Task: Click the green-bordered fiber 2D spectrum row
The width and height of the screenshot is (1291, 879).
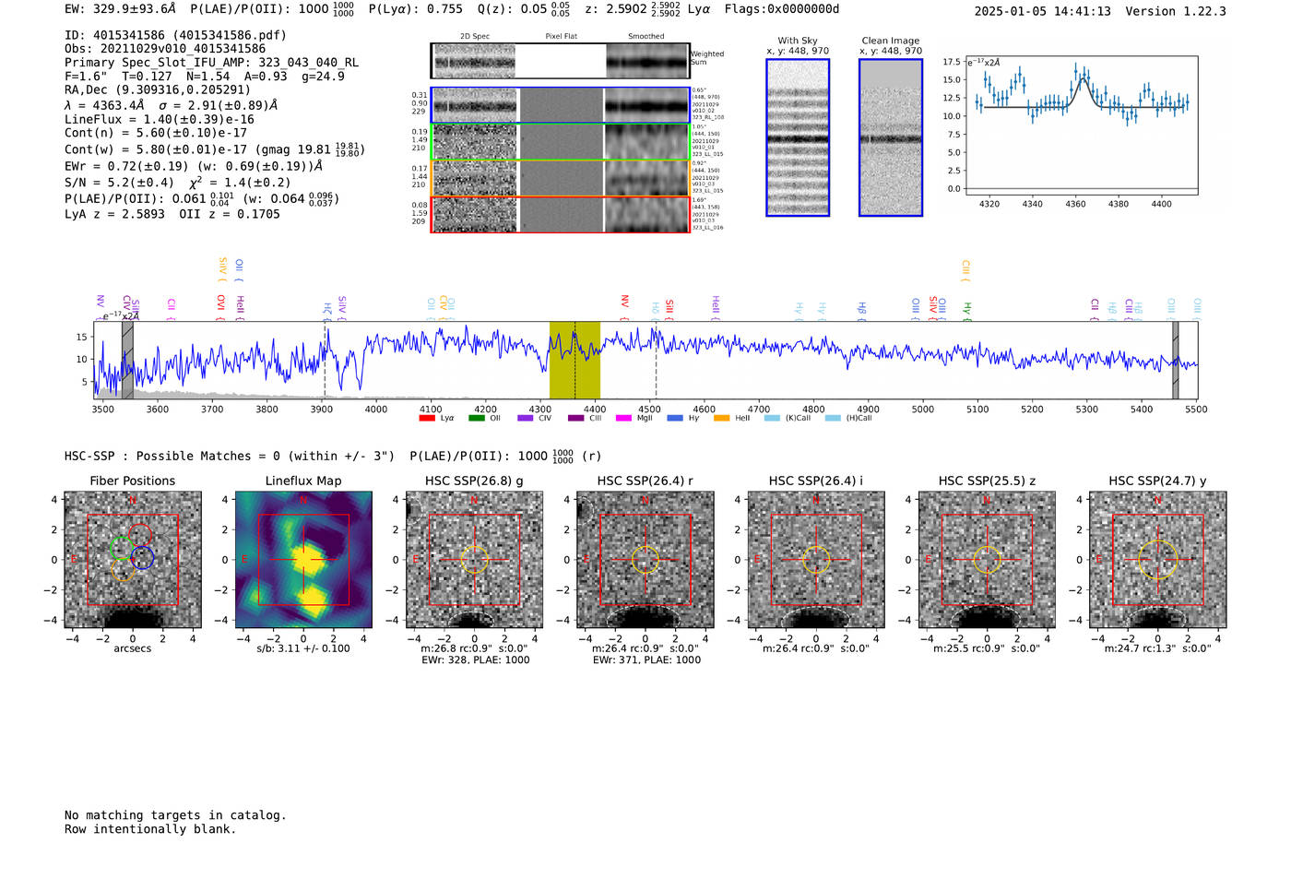Action: point(560,142)
